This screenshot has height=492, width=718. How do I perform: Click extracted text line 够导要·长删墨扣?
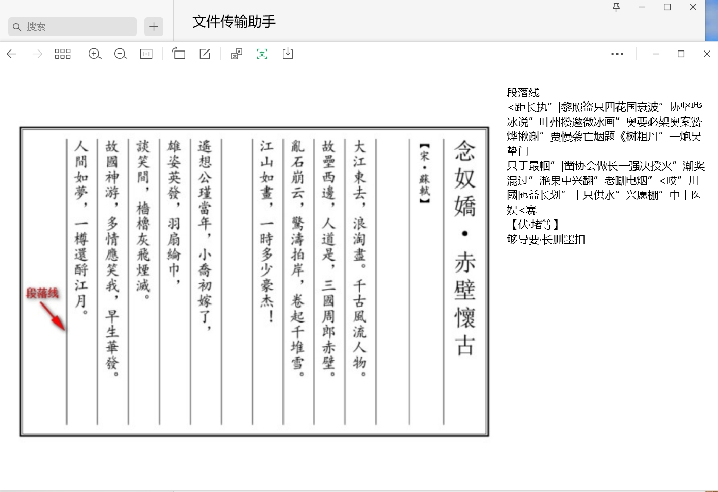pyautogui.click(x=546, y=239)
